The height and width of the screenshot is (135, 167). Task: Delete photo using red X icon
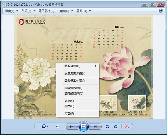click(x=127, y=126)
